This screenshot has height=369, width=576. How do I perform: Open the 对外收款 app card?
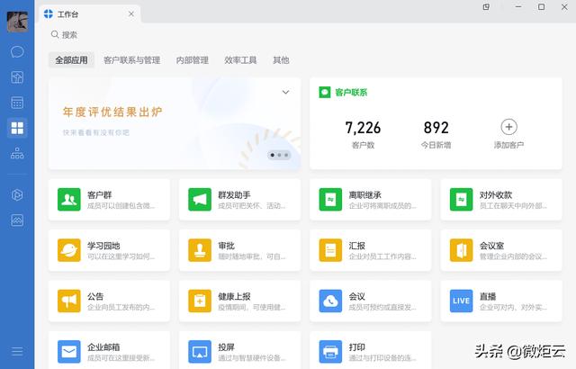tap(501, 200)
